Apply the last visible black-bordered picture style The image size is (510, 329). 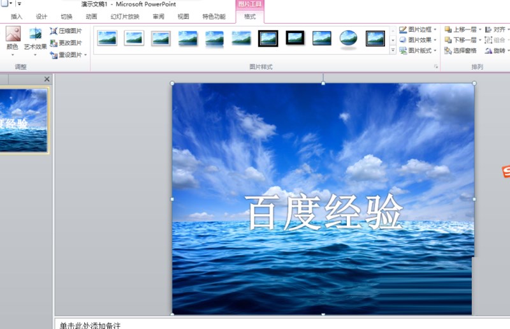coord(375,38)
